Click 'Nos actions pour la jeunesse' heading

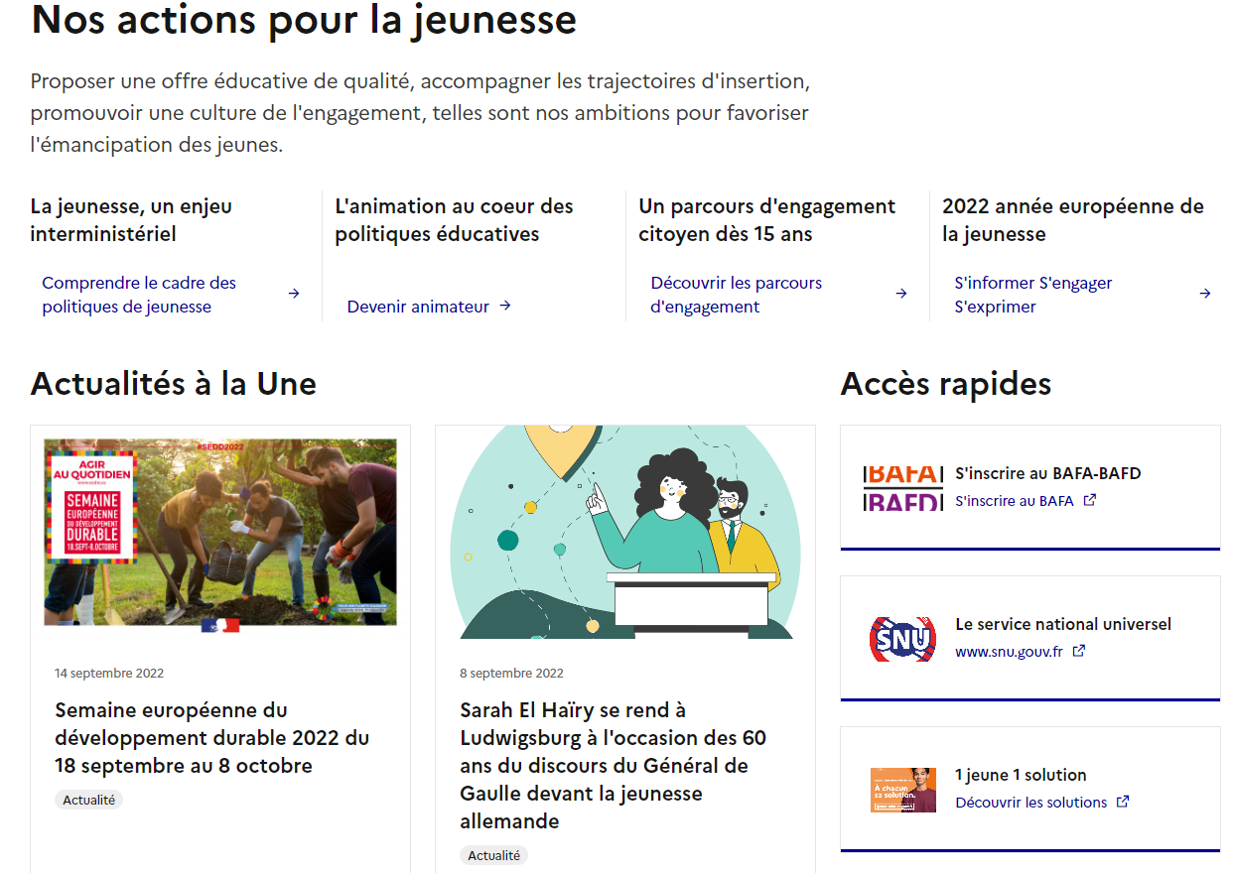[304, 20]
